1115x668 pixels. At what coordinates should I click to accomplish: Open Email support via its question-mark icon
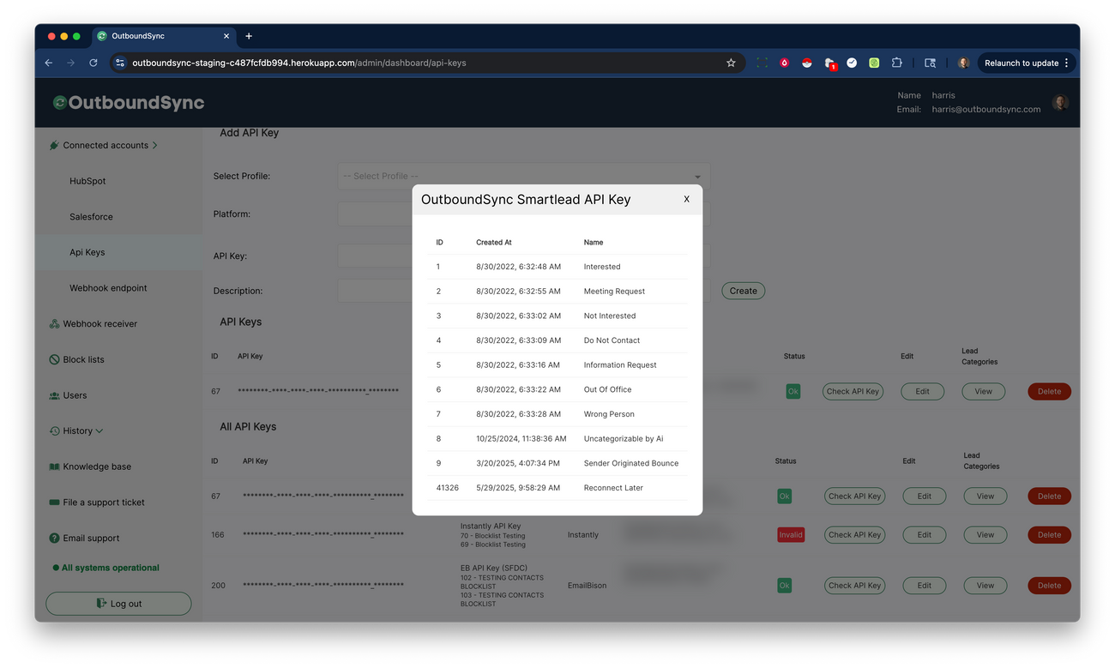53,539
